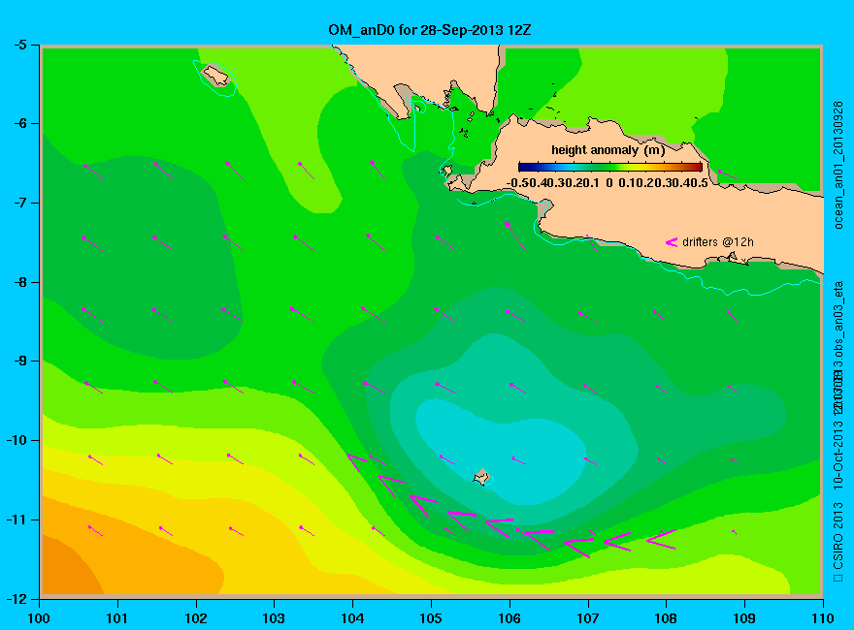The width and height of the screenshot is (854, 630).
Task: Click the y-axis label -11
Action: [x=16, y=520]
